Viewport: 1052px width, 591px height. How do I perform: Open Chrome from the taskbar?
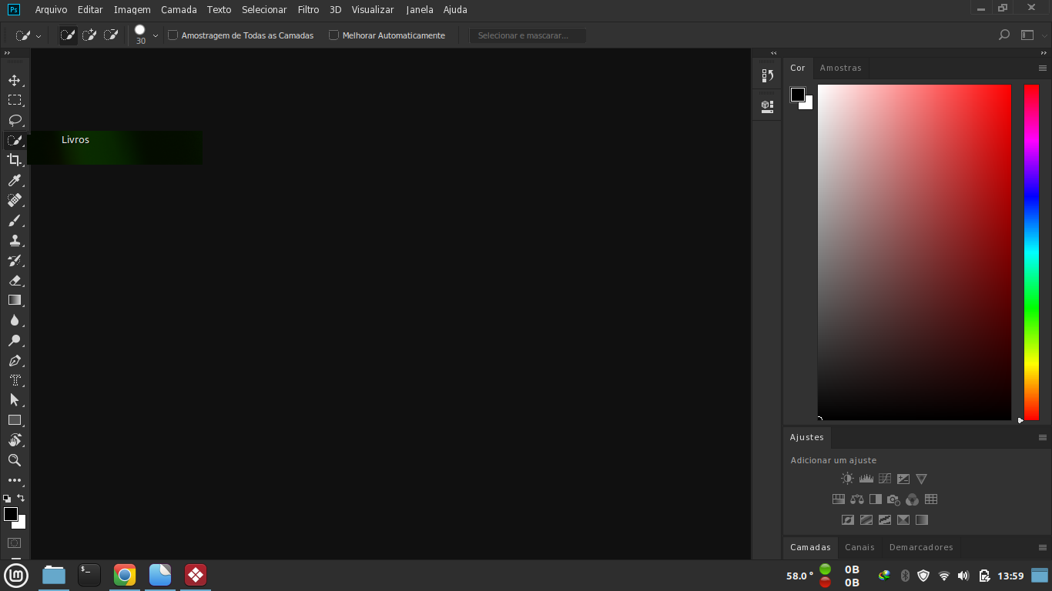[125, 575]
